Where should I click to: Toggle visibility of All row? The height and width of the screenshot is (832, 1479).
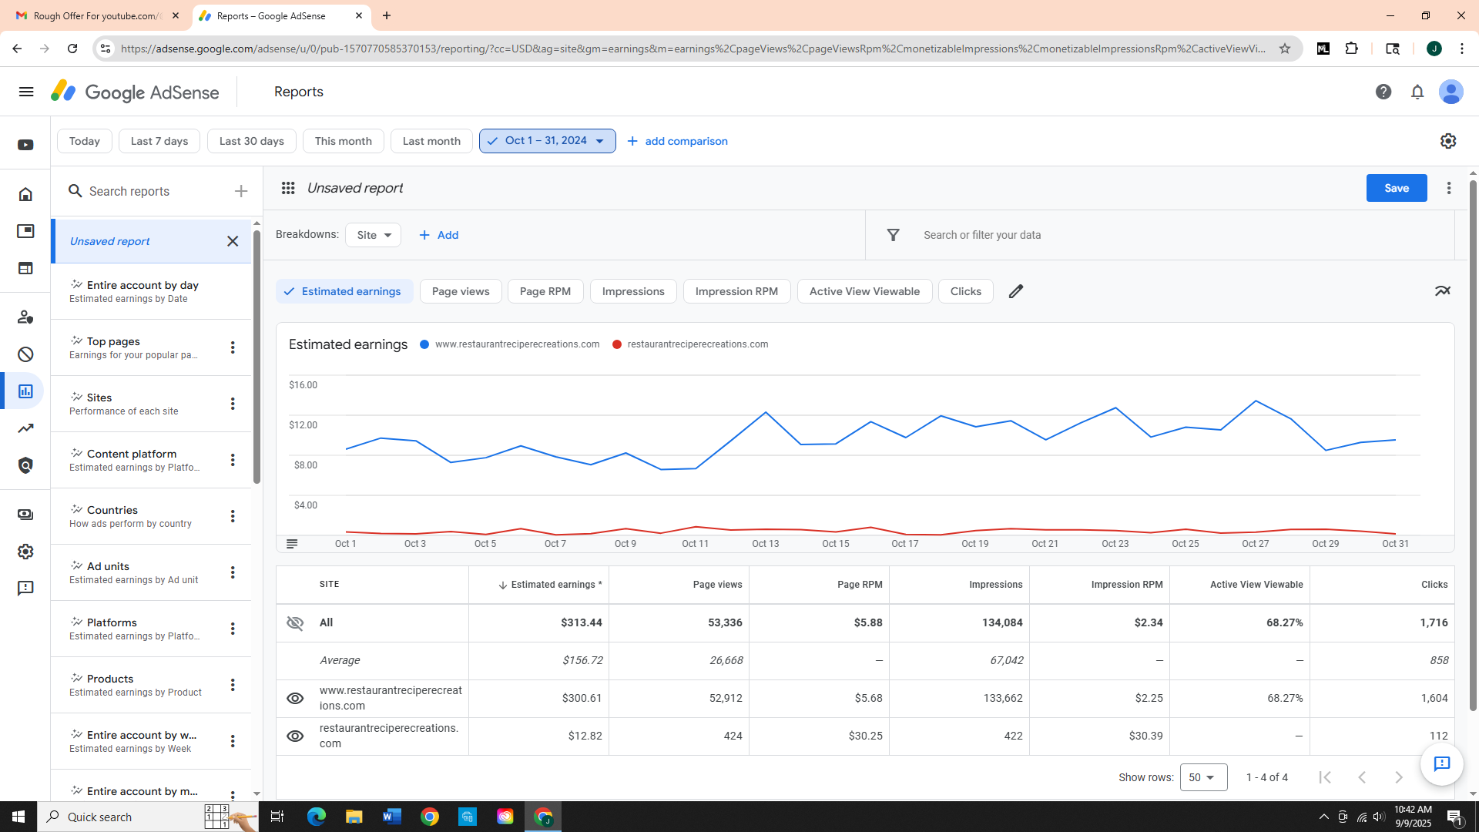295,622
